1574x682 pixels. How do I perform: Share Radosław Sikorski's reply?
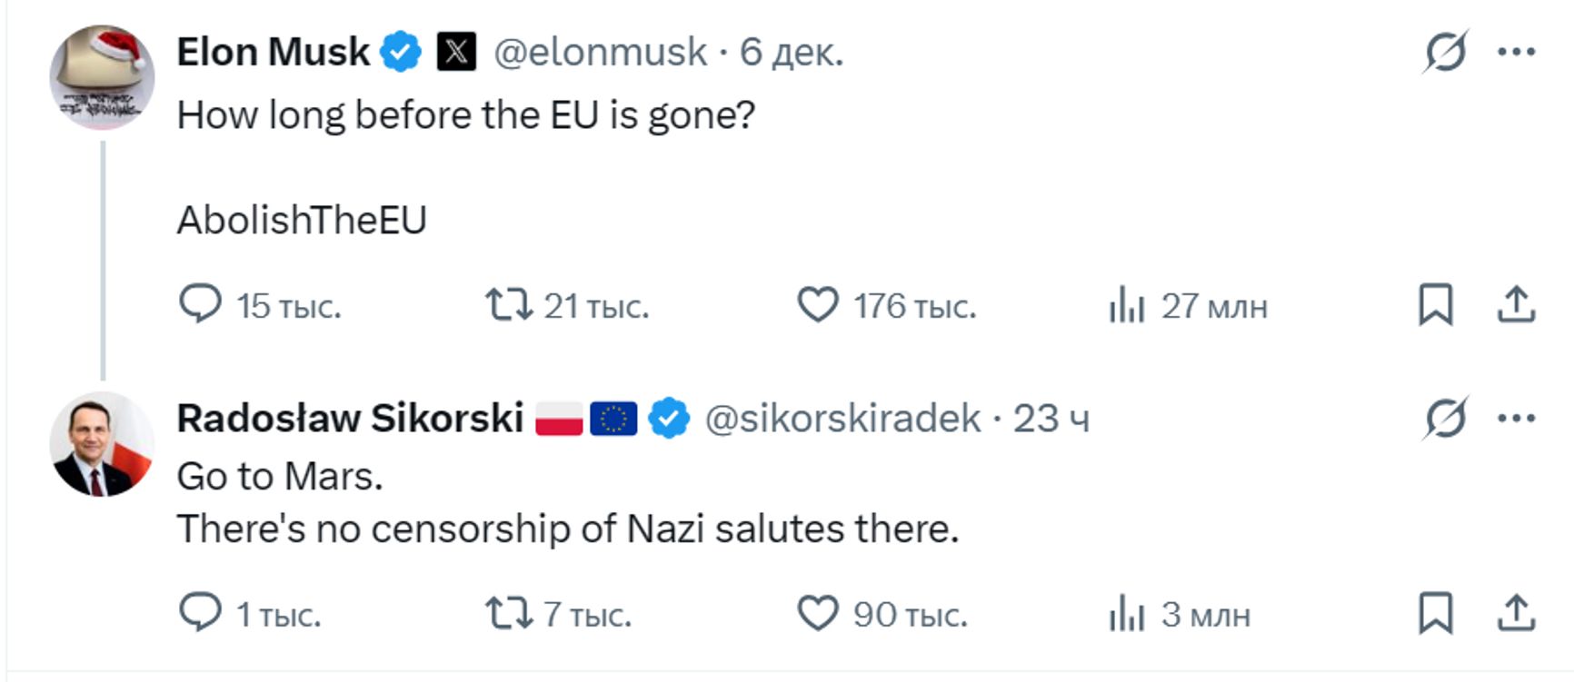[1516, 613]
